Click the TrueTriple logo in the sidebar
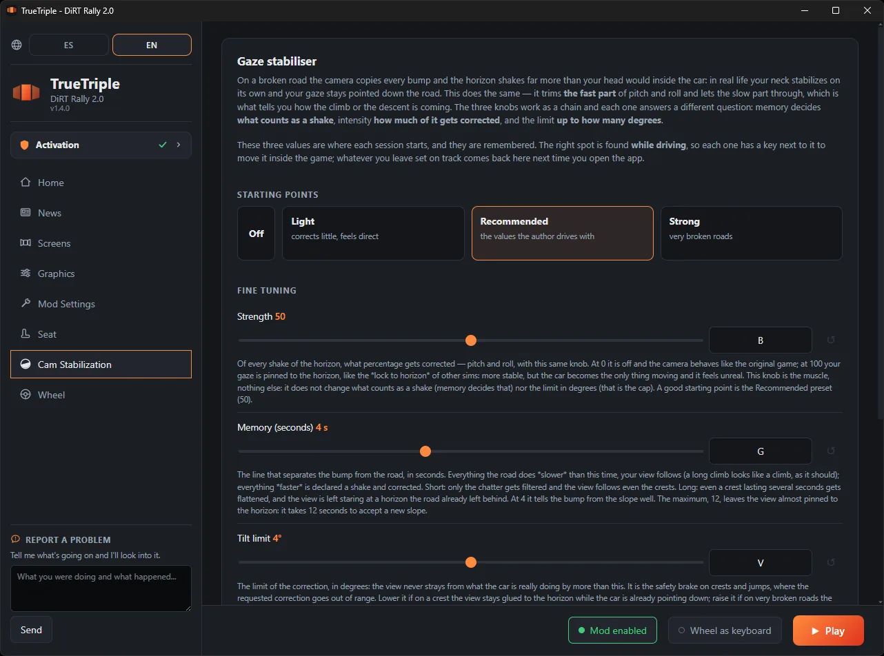Screen dimensions: 884x656 [x=26, y=92]
